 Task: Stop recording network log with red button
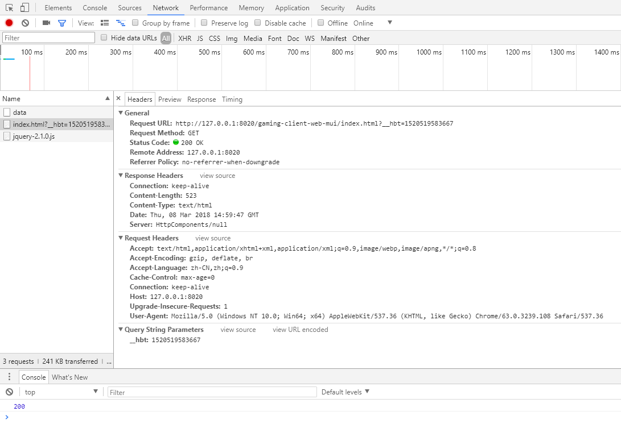coord(9,23)
